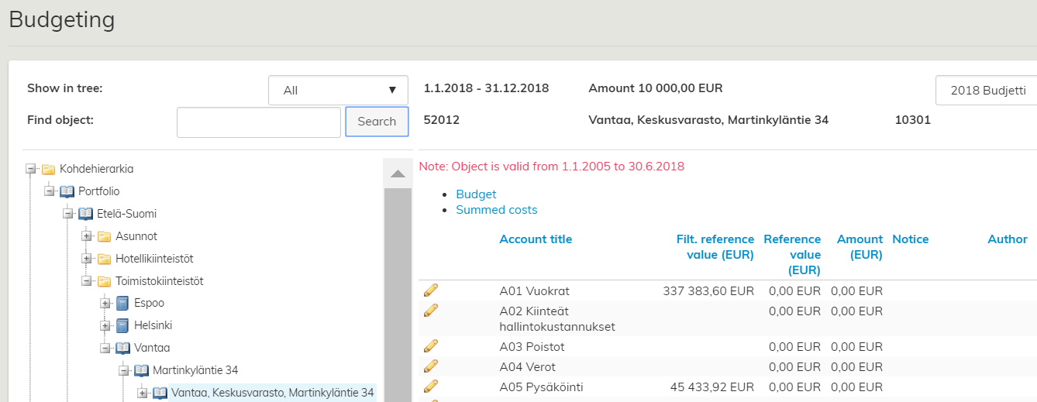Collapse the Vantaa tree node
Viewport: 1037px width, 402px height.
(105, 349)
